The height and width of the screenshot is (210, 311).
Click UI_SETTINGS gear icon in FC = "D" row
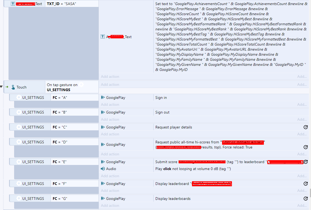pyautogui.click(x=19, y=142)
